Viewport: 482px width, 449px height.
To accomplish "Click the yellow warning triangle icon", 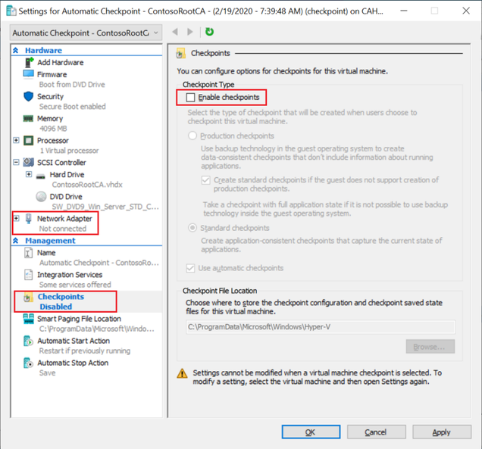I will (x=182, y=373).
